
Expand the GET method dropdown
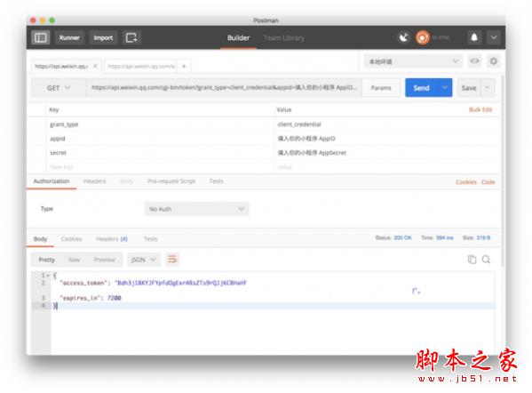tap(59, 88)
